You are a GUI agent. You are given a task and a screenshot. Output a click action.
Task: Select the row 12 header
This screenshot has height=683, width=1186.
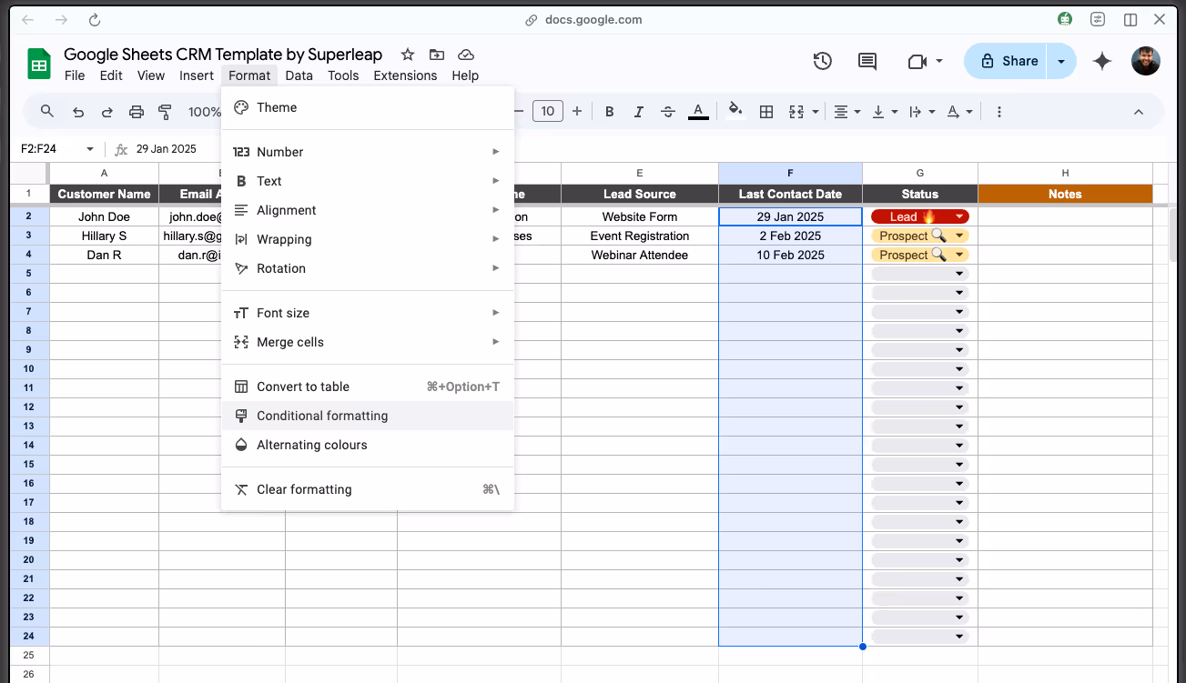[29, 407]
